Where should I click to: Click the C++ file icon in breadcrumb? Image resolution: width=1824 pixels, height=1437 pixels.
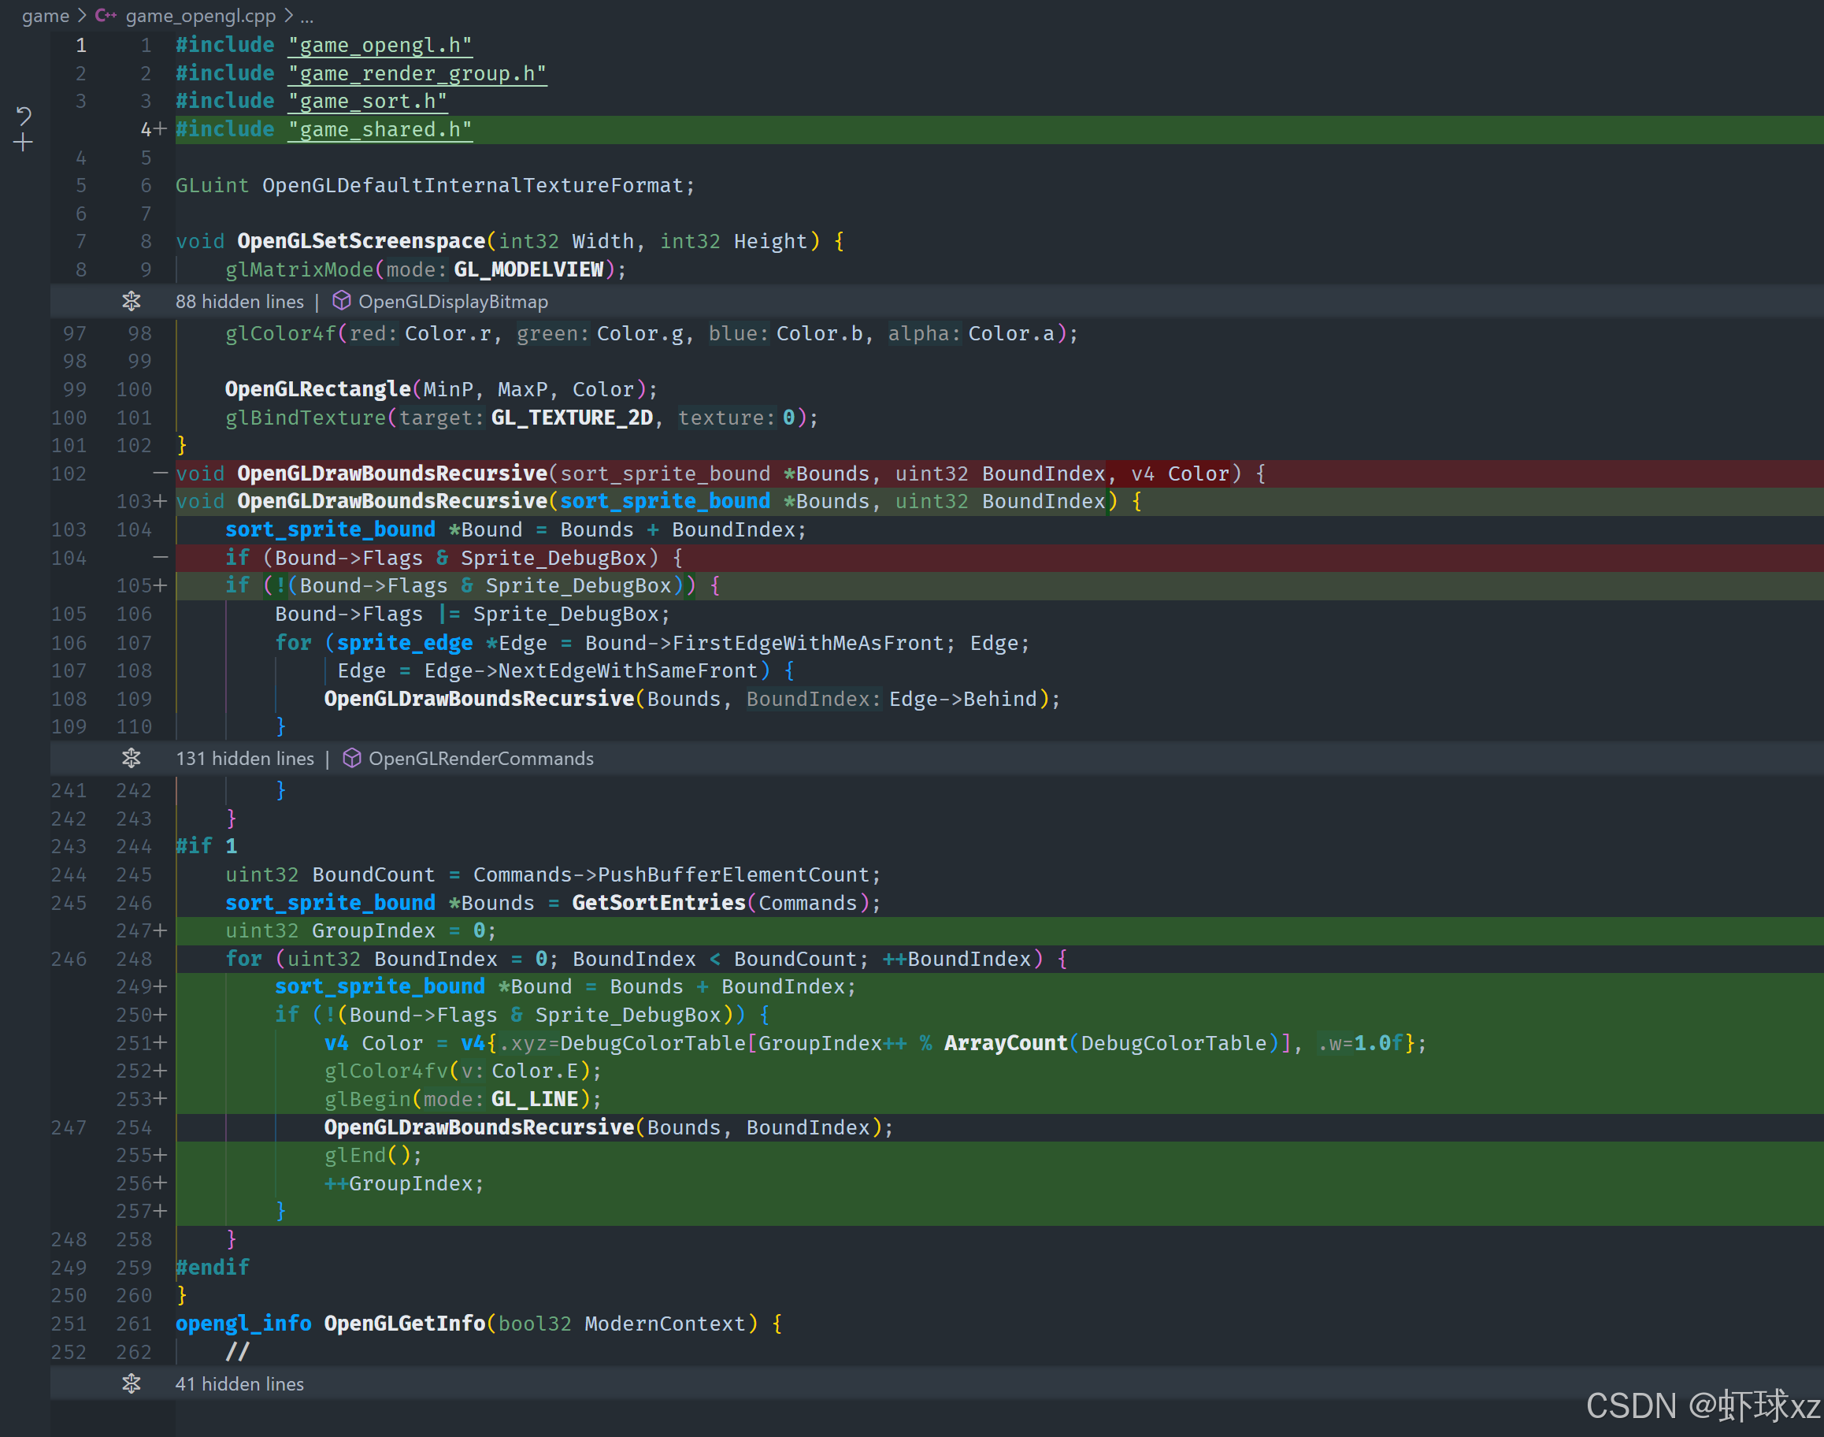(x=105, y=15)
